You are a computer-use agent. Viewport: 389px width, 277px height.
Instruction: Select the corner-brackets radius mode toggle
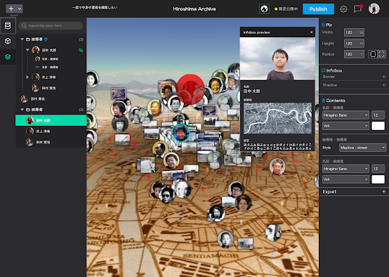381,54
